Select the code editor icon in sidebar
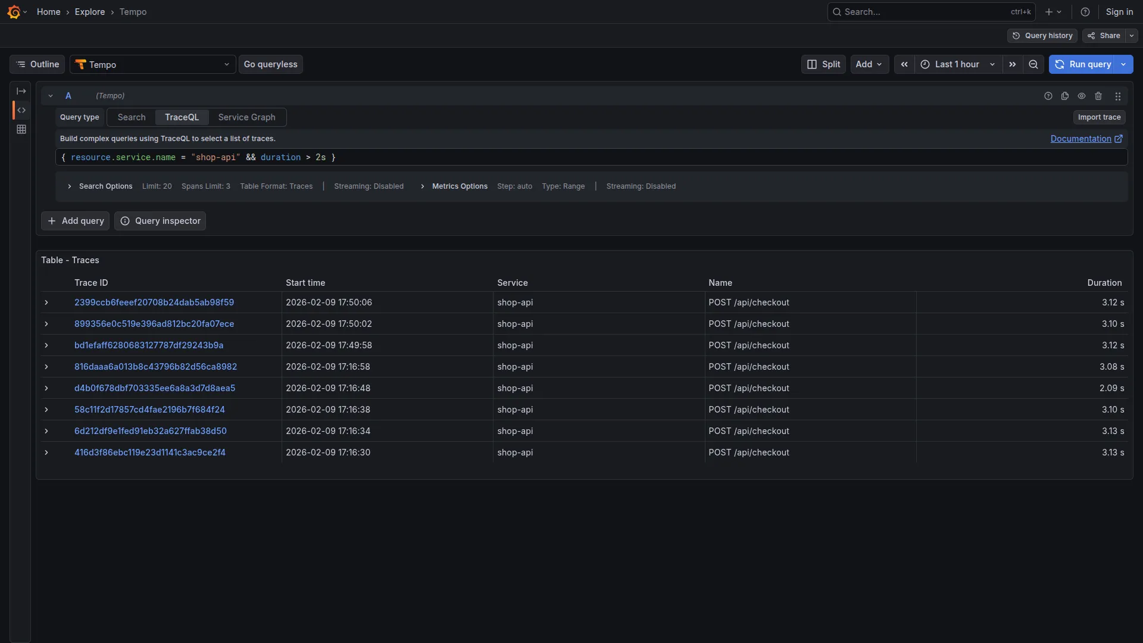 pyautogui.click(x=21, y=110)
